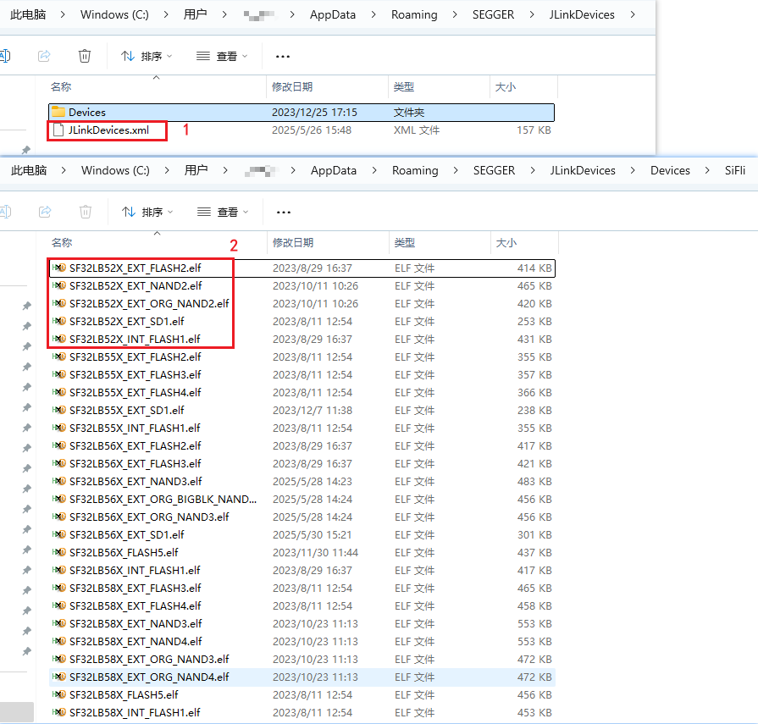The image size is (758, 724).
Task: Click the SF32LB55X_INT_FLASH1.elf file icon
Action: coord(59,428)
